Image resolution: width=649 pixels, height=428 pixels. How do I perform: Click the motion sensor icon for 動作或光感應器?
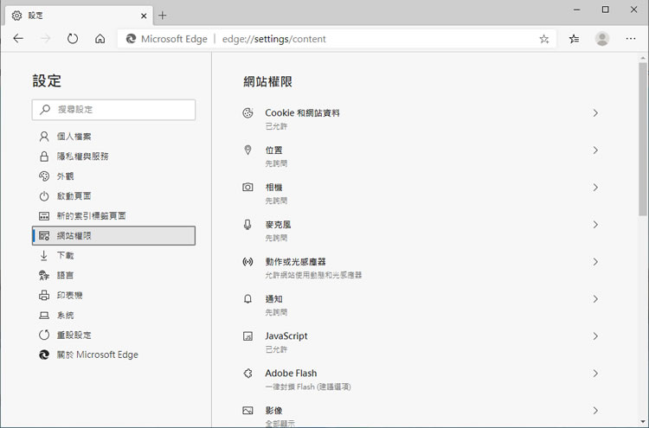pos(247,262)
